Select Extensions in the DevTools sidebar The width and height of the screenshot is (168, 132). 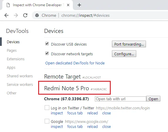click(16, 59)
